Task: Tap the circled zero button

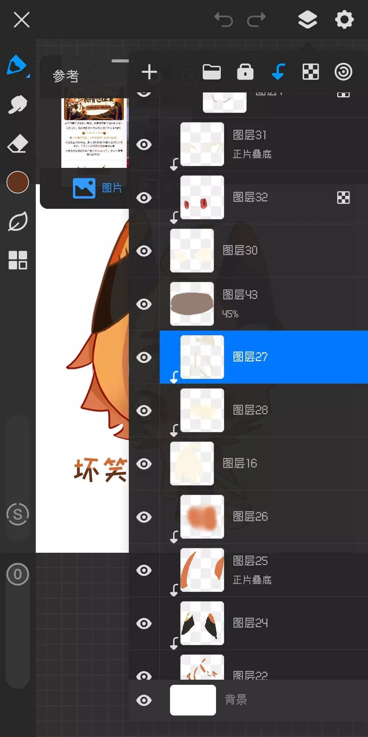Action: point(18,574)
